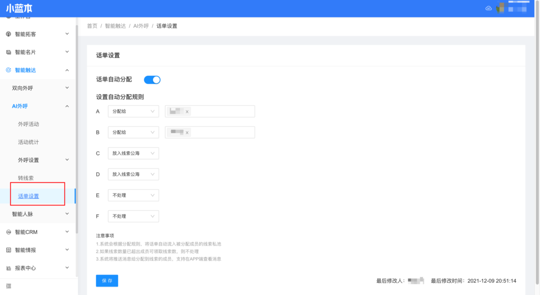Click the 保存 button
Screen dimensions: 540x295
click(107, 281)
